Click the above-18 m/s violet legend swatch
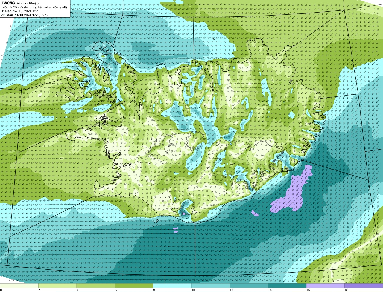383x292 pixels. point(364,286)
